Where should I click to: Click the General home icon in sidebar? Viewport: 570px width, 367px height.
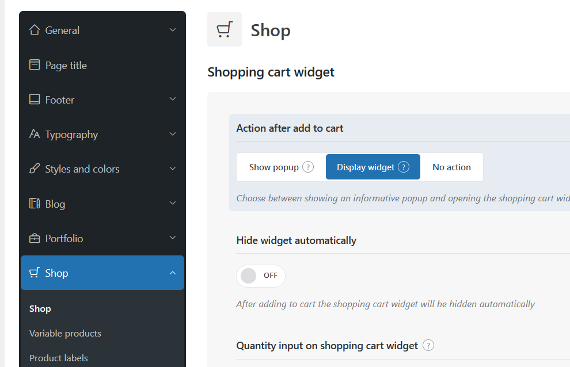pos(35,30)
